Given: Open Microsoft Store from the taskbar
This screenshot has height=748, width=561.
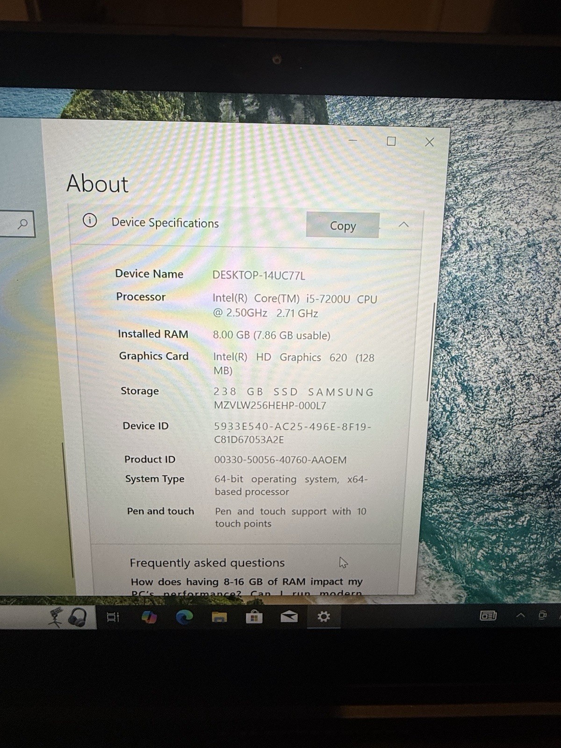Looking at the screenshot, I should coord(254,617).
